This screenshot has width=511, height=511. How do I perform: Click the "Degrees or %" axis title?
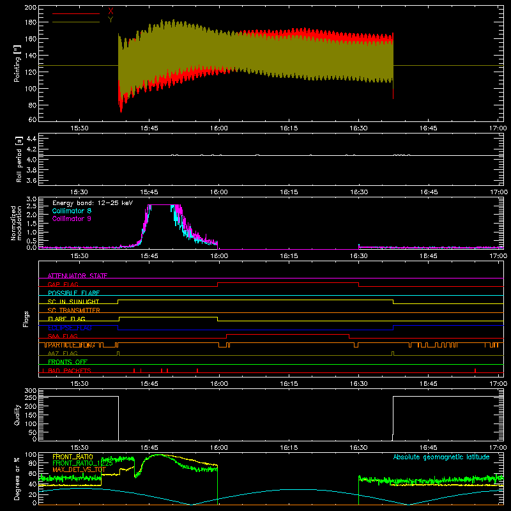click(x=17, y=478)
